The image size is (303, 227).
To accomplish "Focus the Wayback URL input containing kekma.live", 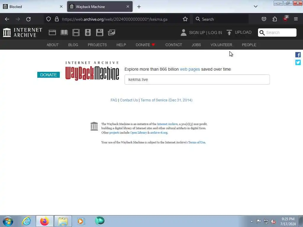I will point(197,80).
